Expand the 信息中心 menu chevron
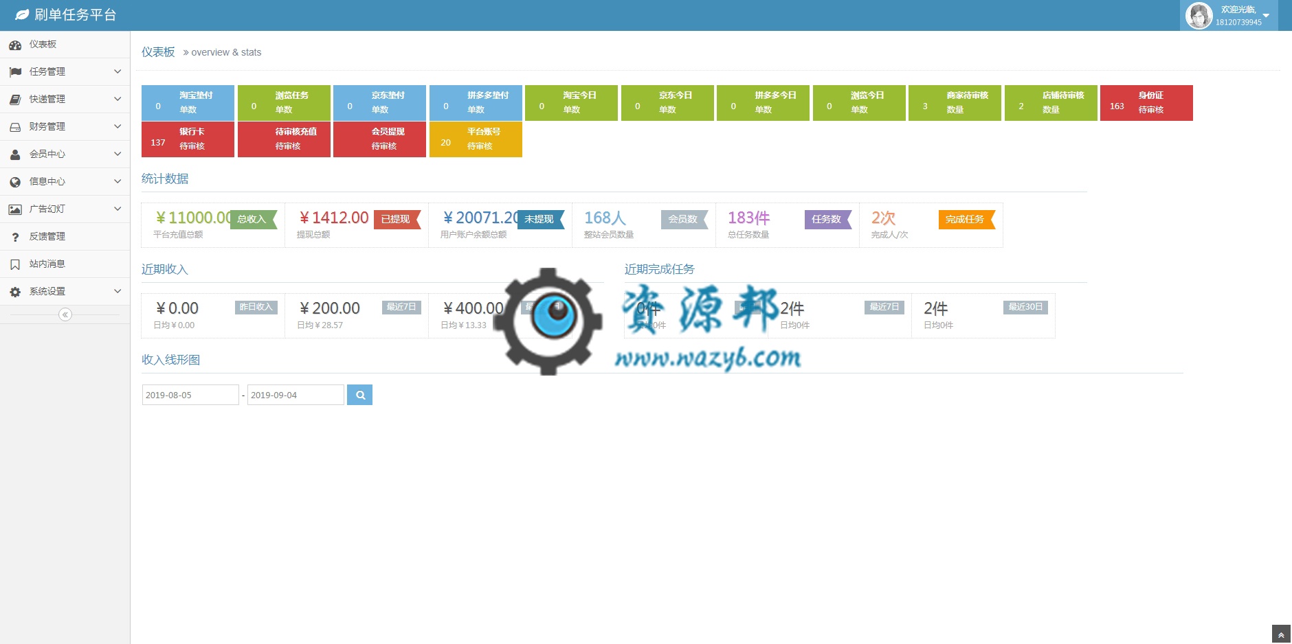Screen dimensions: 1292x644 (x=118, y=181)
